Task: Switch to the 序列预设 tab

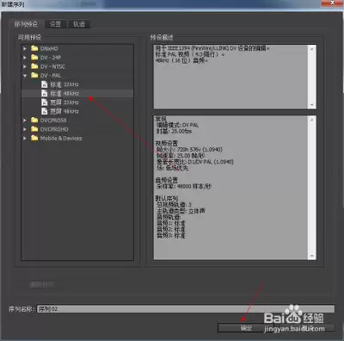Action: pyautogui.click(x=26, y=24)
